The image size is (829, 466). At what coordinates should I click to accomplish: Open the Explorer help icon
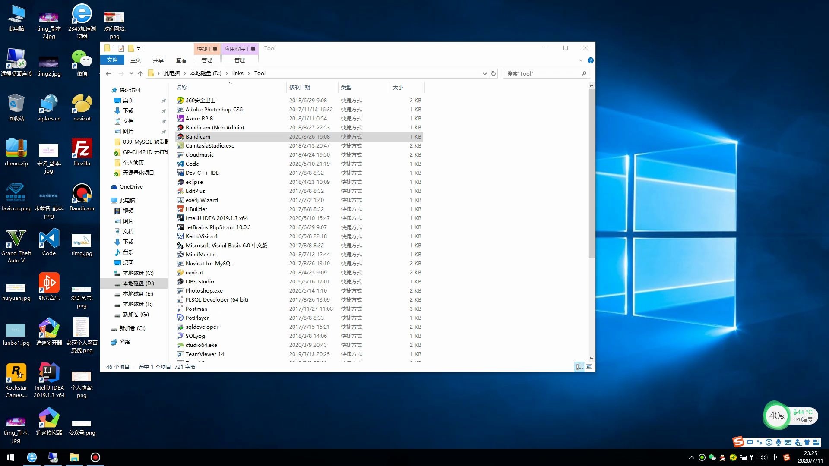[x=590, y=60]
